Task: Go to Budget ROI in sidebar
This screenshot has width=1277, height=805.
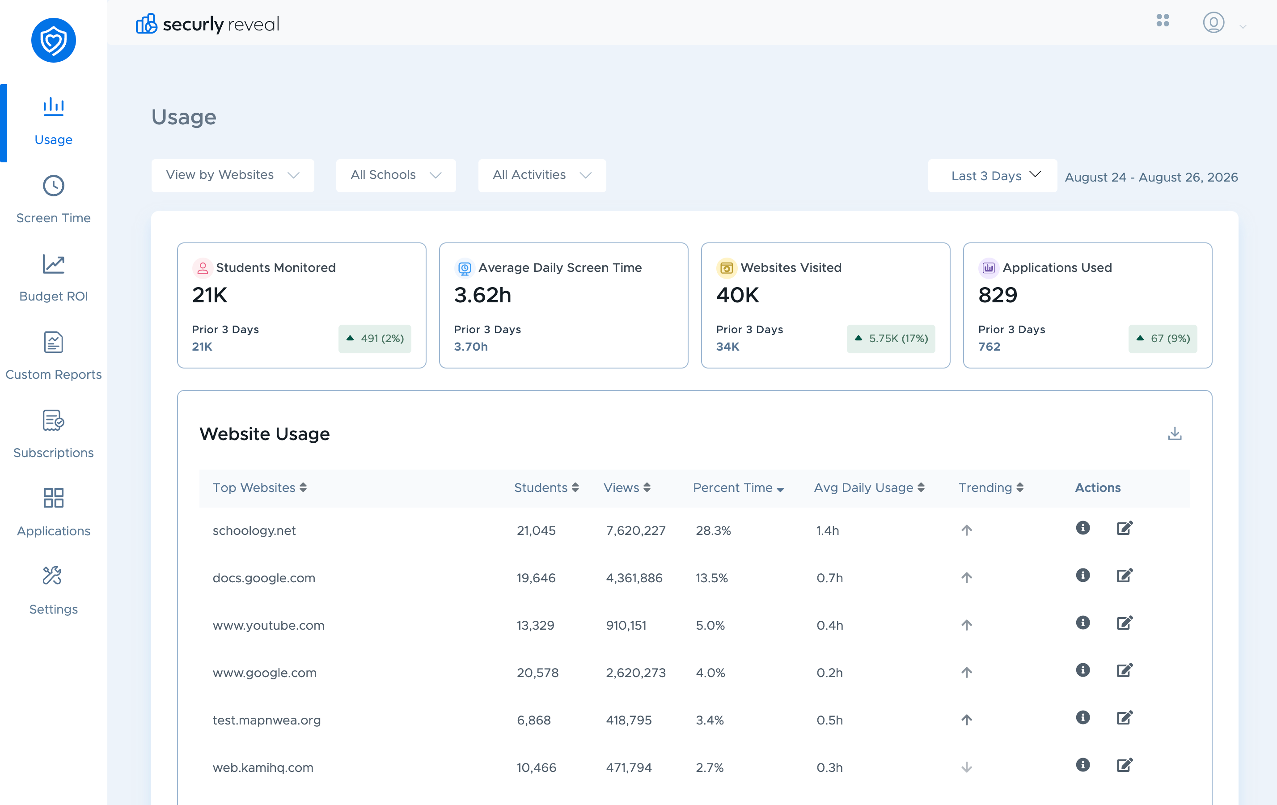Action: [54, 279]
